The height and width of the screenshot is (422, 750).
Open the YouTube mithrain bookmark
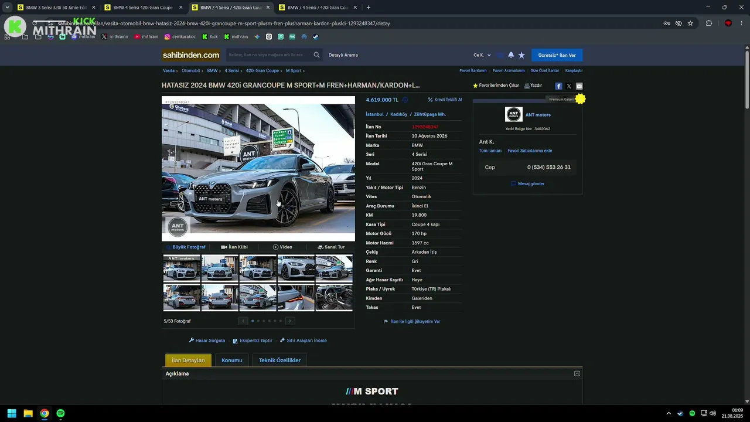(146, 36)
